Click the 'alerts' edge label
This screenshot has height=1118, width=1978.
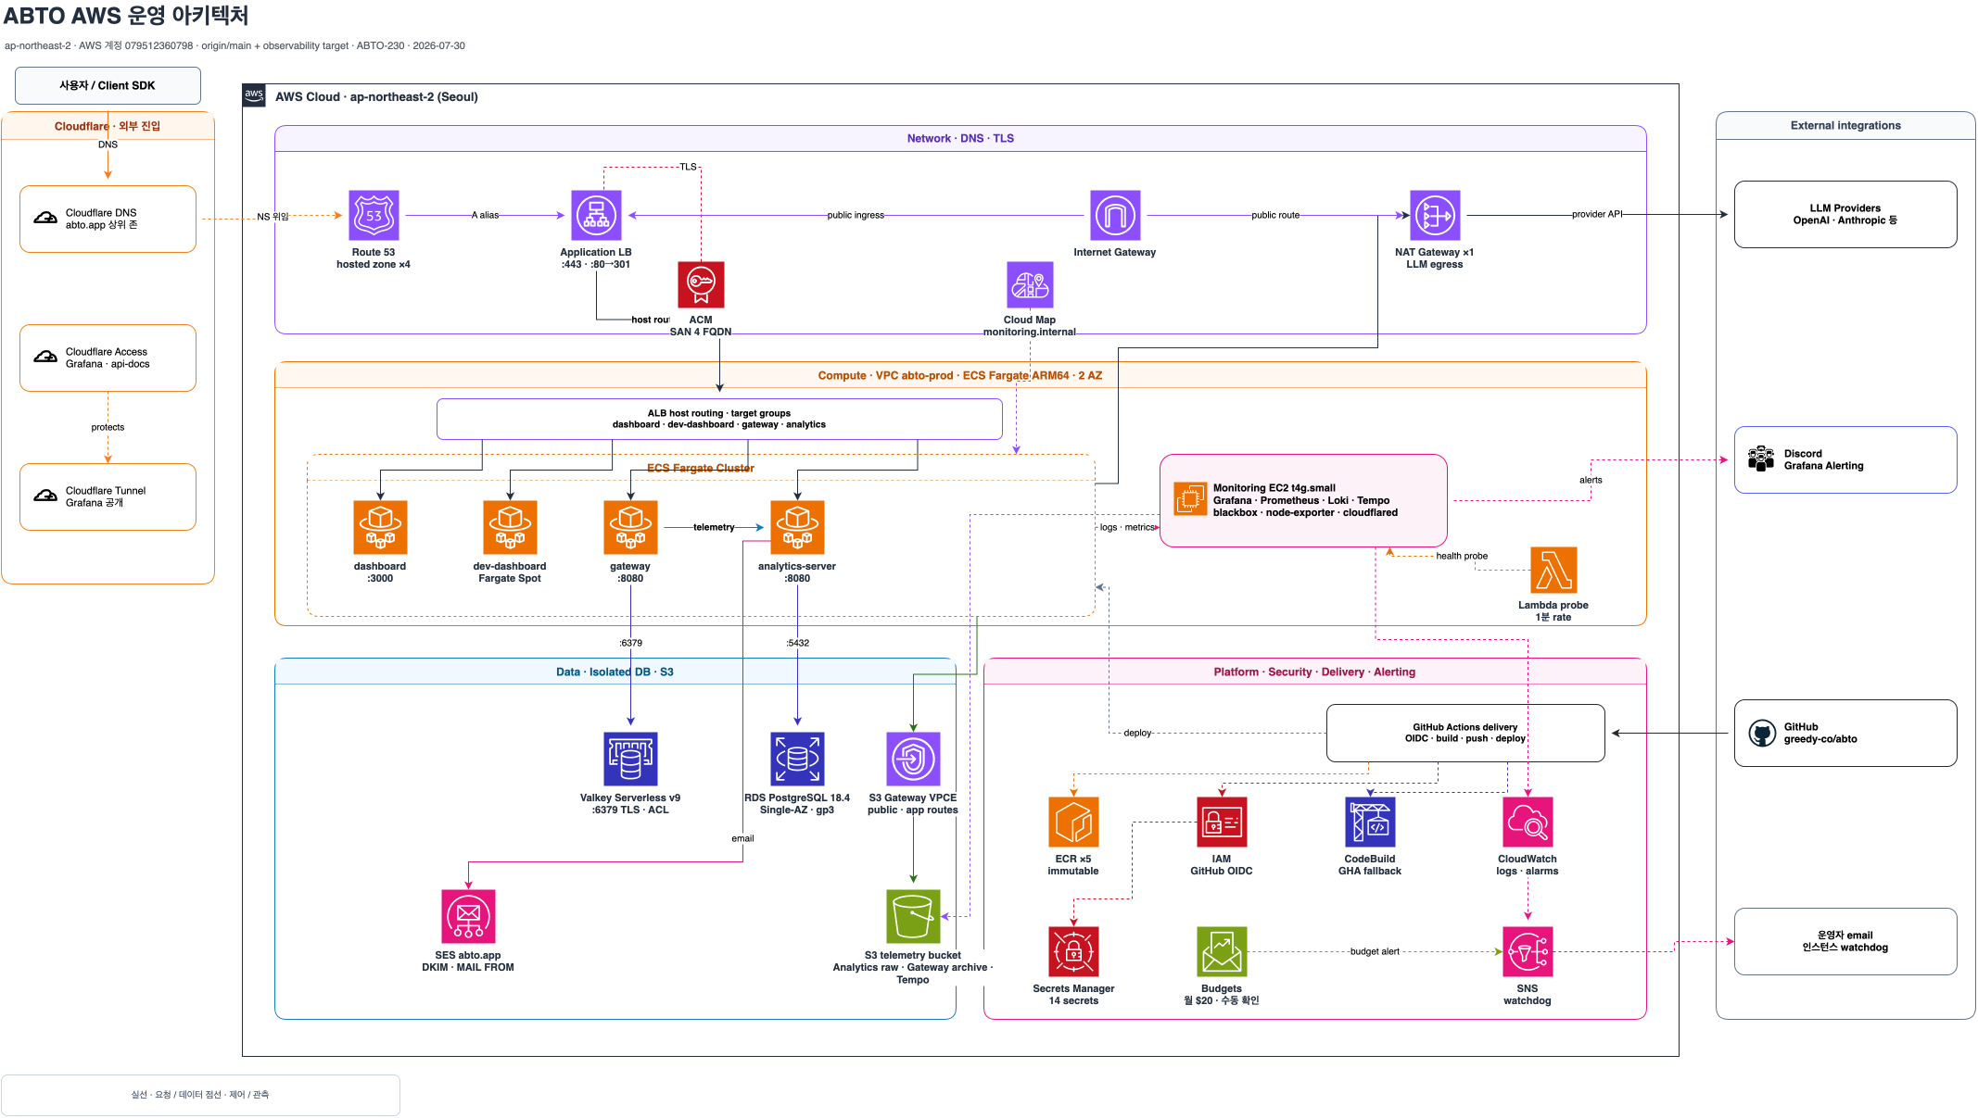point(1591,481)
